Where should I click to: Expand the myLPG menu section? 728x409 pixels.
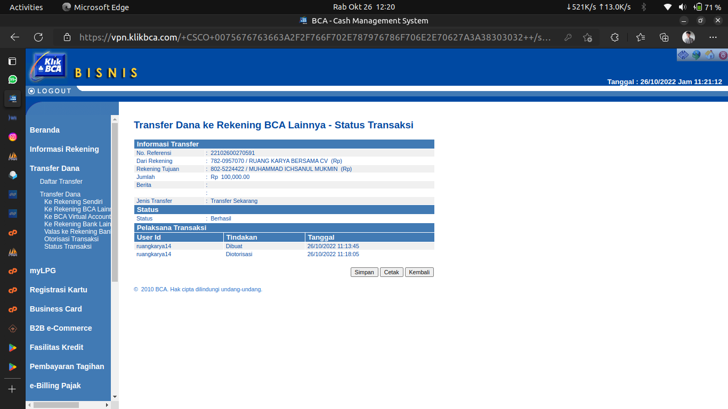click(43, 271)
